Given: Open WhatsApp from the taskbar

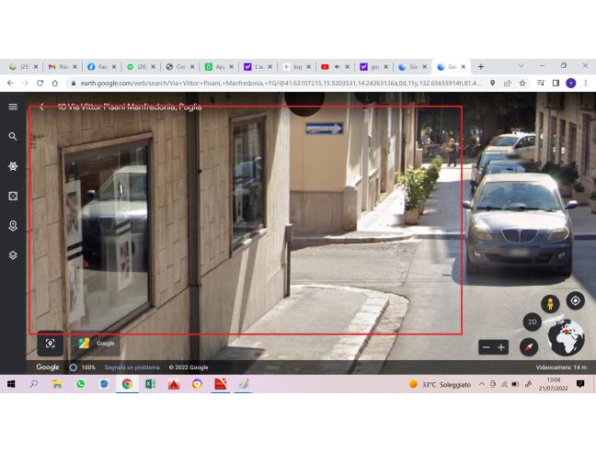Looking at the screenshot, I should pyautogui.click(x=81, y=384).
